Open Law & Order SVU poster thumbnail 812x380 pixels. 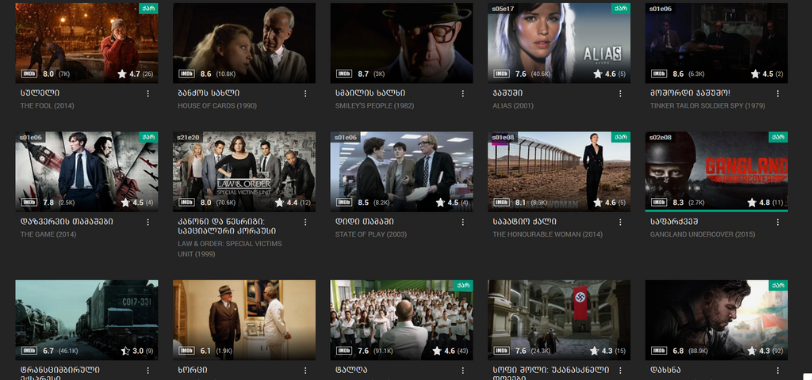pos(244,172)
